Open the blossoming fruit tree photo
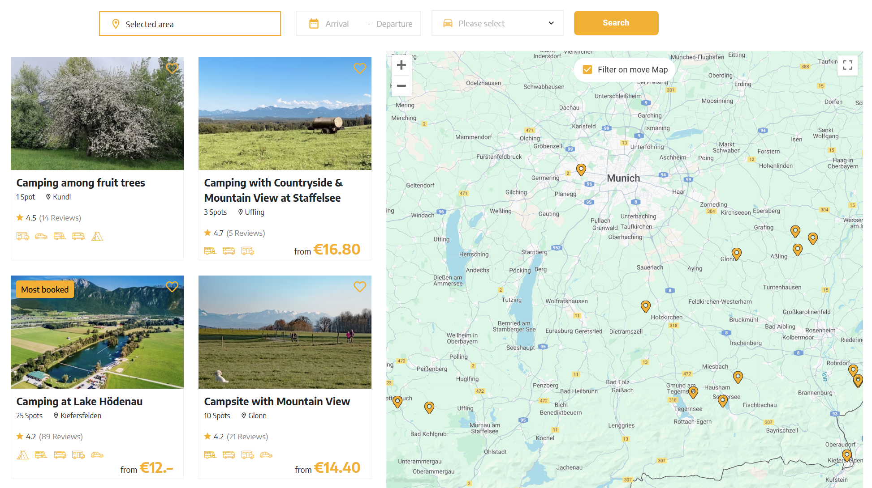The image size is (872, 488). (x=97, y=114)
